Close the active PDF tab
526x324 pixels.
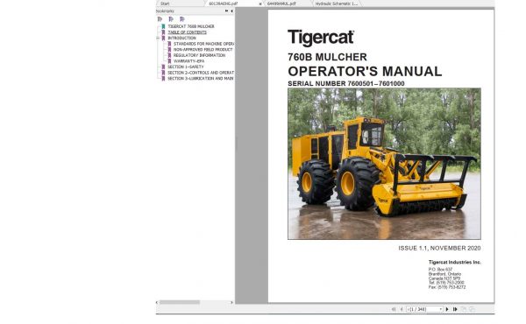[260, 4]
